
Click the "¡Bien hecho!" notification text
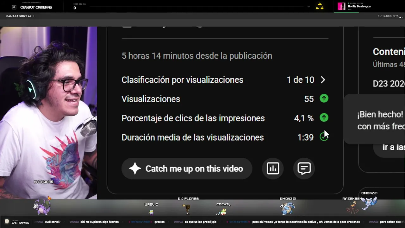[380, 114]
